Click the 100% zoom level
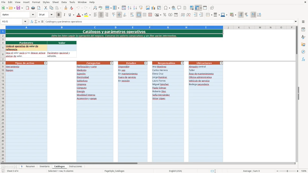This screenshot has width=308, height=173. coord(304,171)
